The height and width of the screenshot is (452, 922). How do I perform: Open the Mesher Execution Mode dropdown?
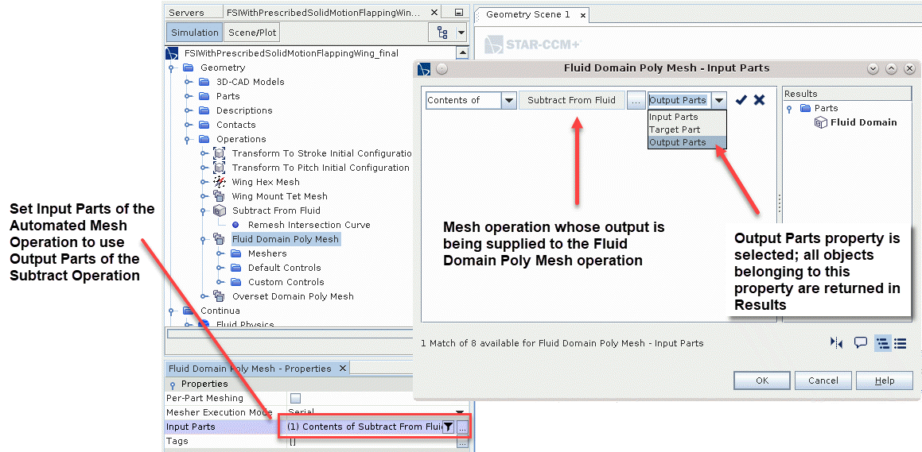[460, 412]
